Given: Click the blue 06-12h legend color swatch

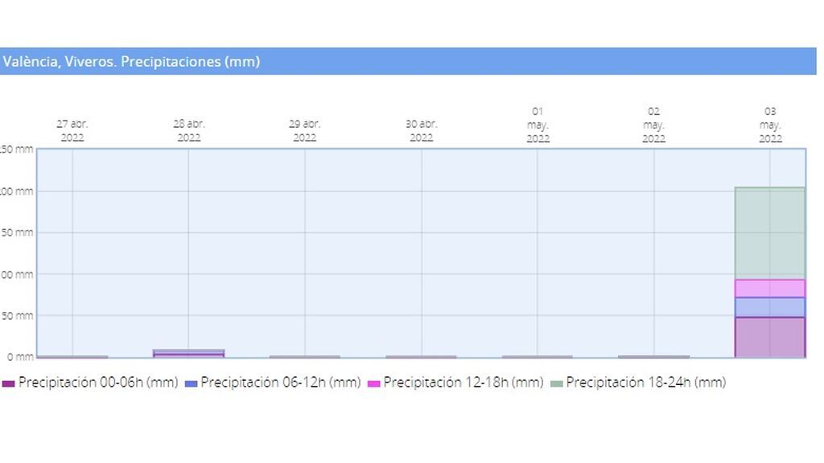Looking at the screenshot, I should pos(192,383).
